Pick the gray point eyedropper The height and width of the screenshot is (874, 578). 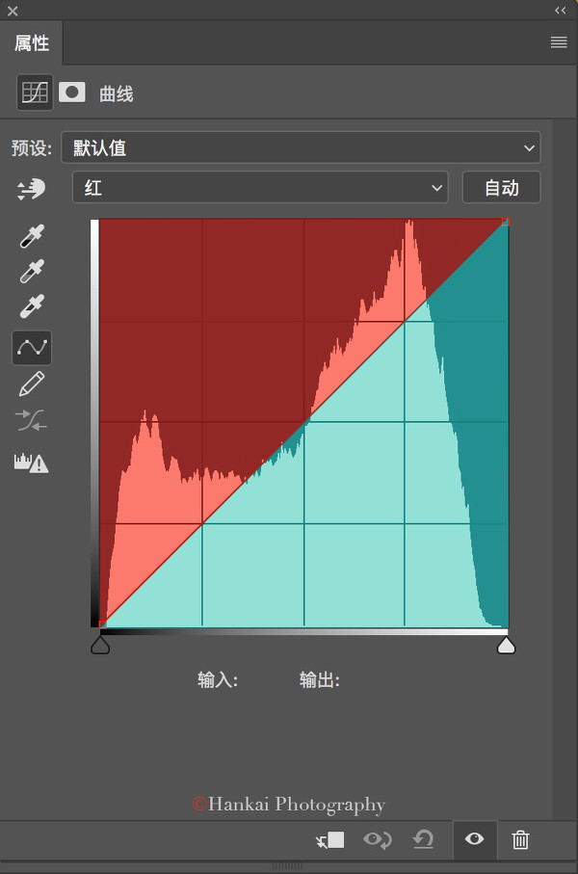(32, 271)
